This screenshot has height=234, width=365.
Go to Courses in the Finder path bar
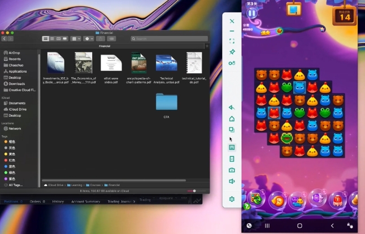94,184
